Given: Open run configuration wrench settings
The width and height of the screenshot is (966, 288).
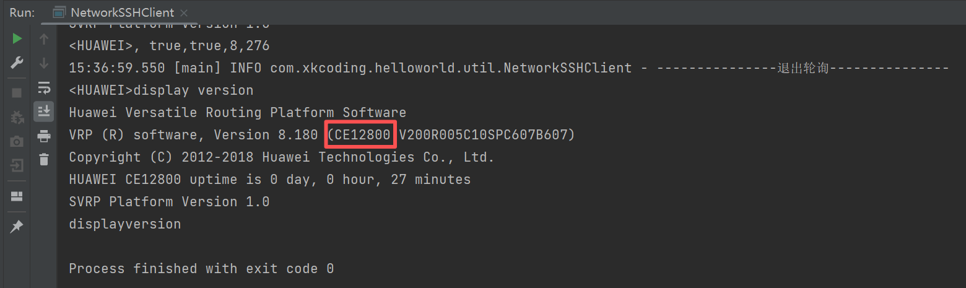Looking at the screenshot, I should click(17, 63).
